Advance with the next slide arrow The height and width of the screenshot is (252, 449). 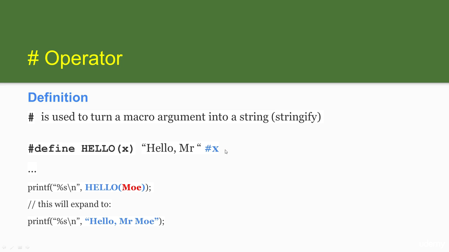[28, 247]
